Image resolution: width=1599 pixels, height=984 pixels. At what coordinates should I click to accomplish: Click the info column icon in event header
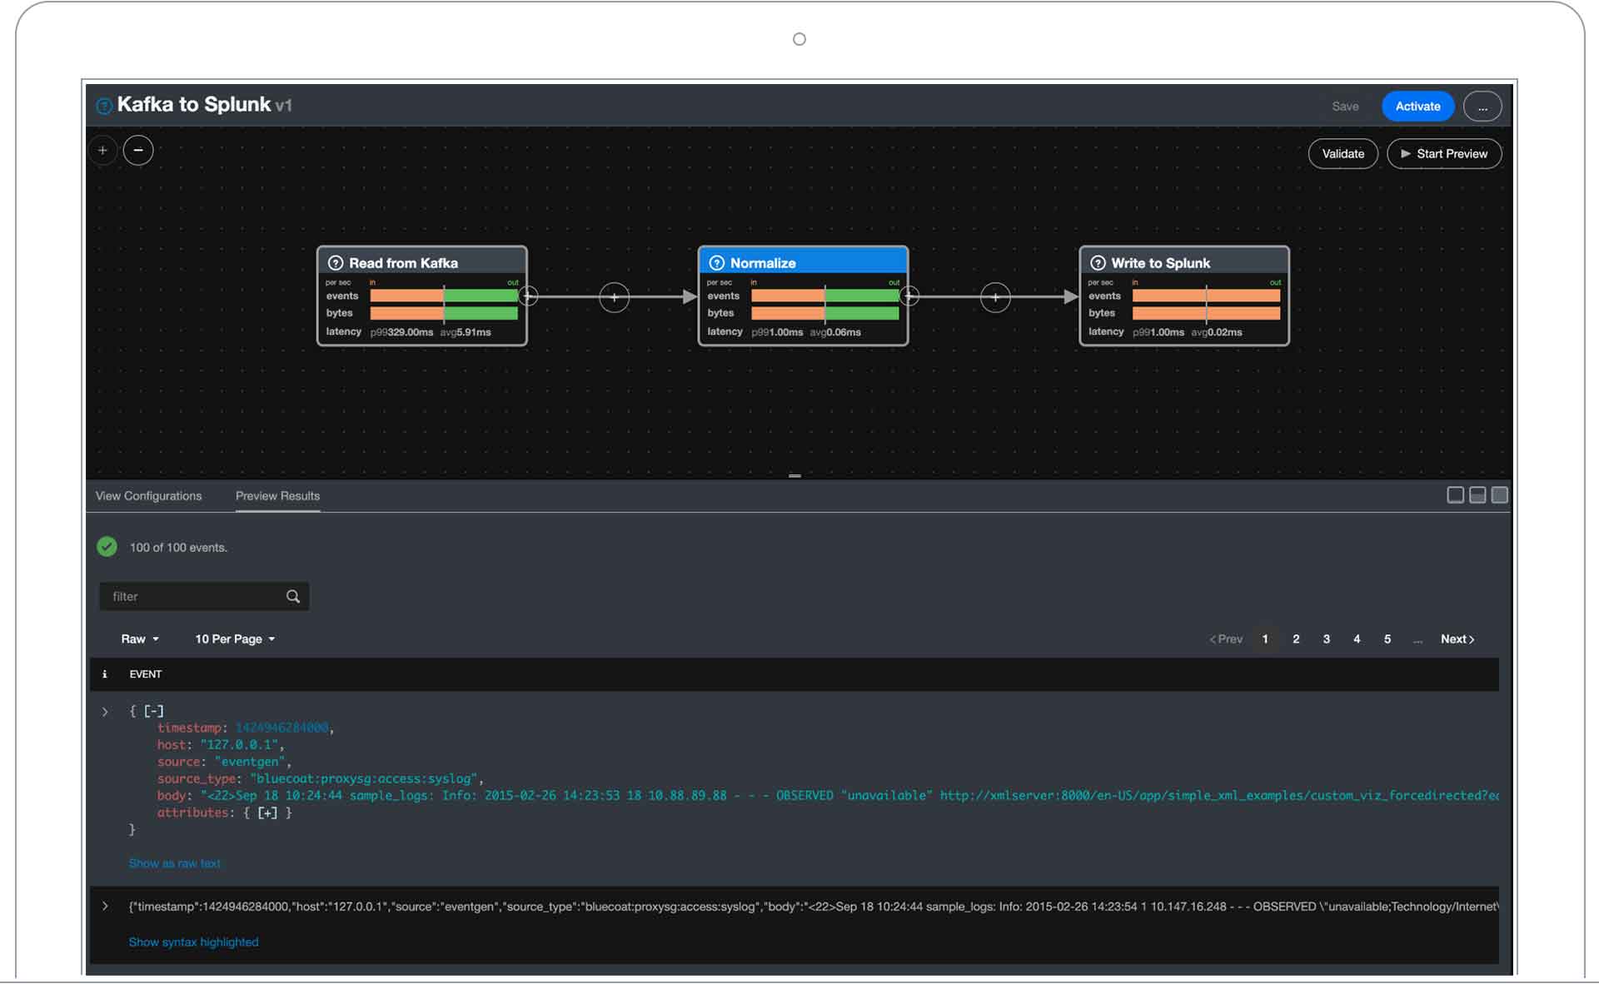(x=104, y=674)
